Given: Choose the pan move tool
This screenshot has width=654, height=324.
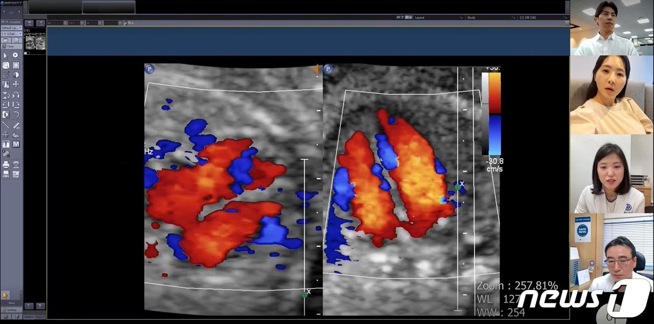Looking at the screenshot, I should point(16,84).
